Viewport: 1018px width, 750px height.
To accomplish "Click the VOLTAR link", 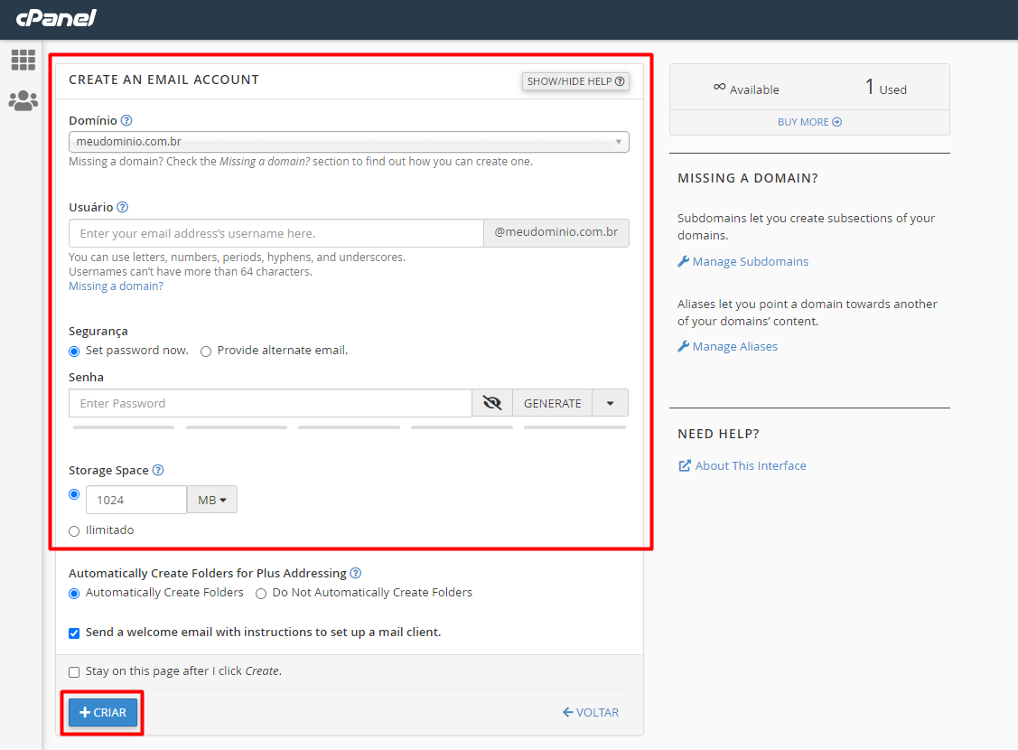I will click(x=591, y=712).
